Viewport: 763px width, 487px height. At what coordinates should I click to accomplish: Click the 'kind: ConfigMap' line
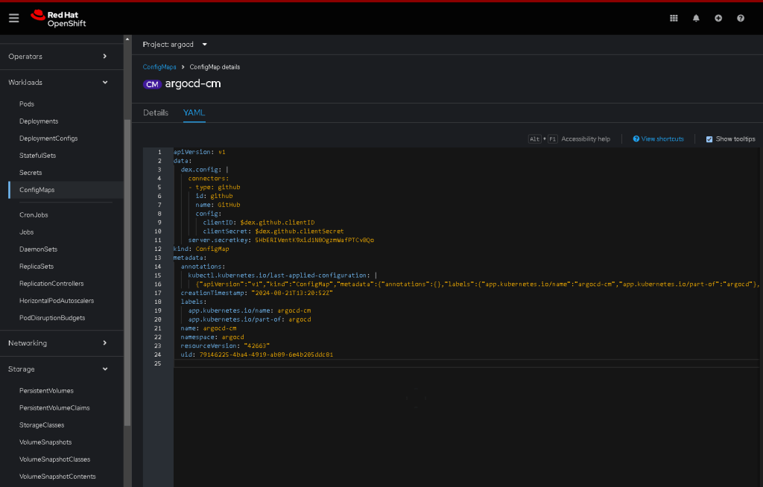201,249
